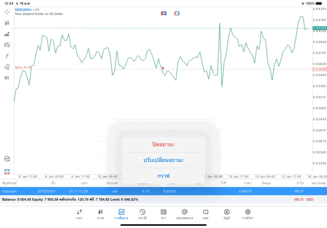
Task: Click the blue-red circular chart icon
Action: pyautogui.click(x=177, y=13)
